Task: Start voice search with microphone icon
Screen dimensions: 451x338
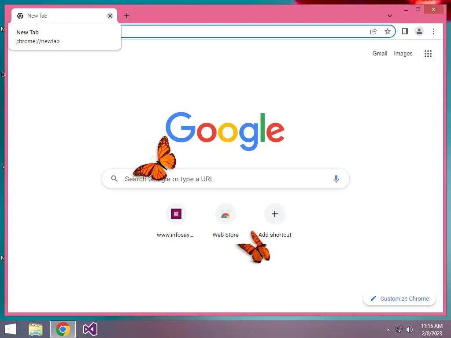Action: coord(336,179)
